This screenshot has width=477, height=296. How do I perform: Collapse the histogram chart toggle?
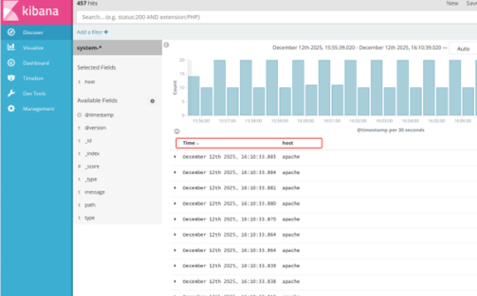coord(177,131)
